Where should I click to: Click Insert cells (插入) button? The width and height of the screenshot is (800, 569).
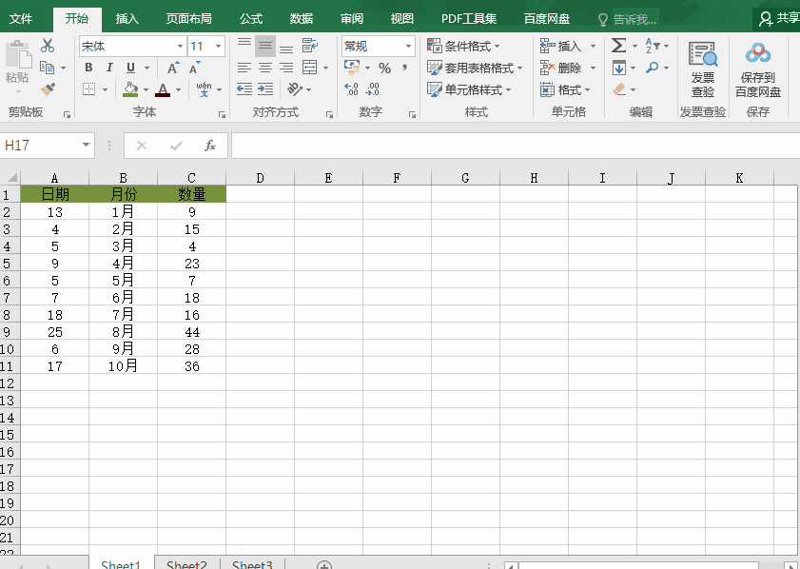tap(560, 46)
